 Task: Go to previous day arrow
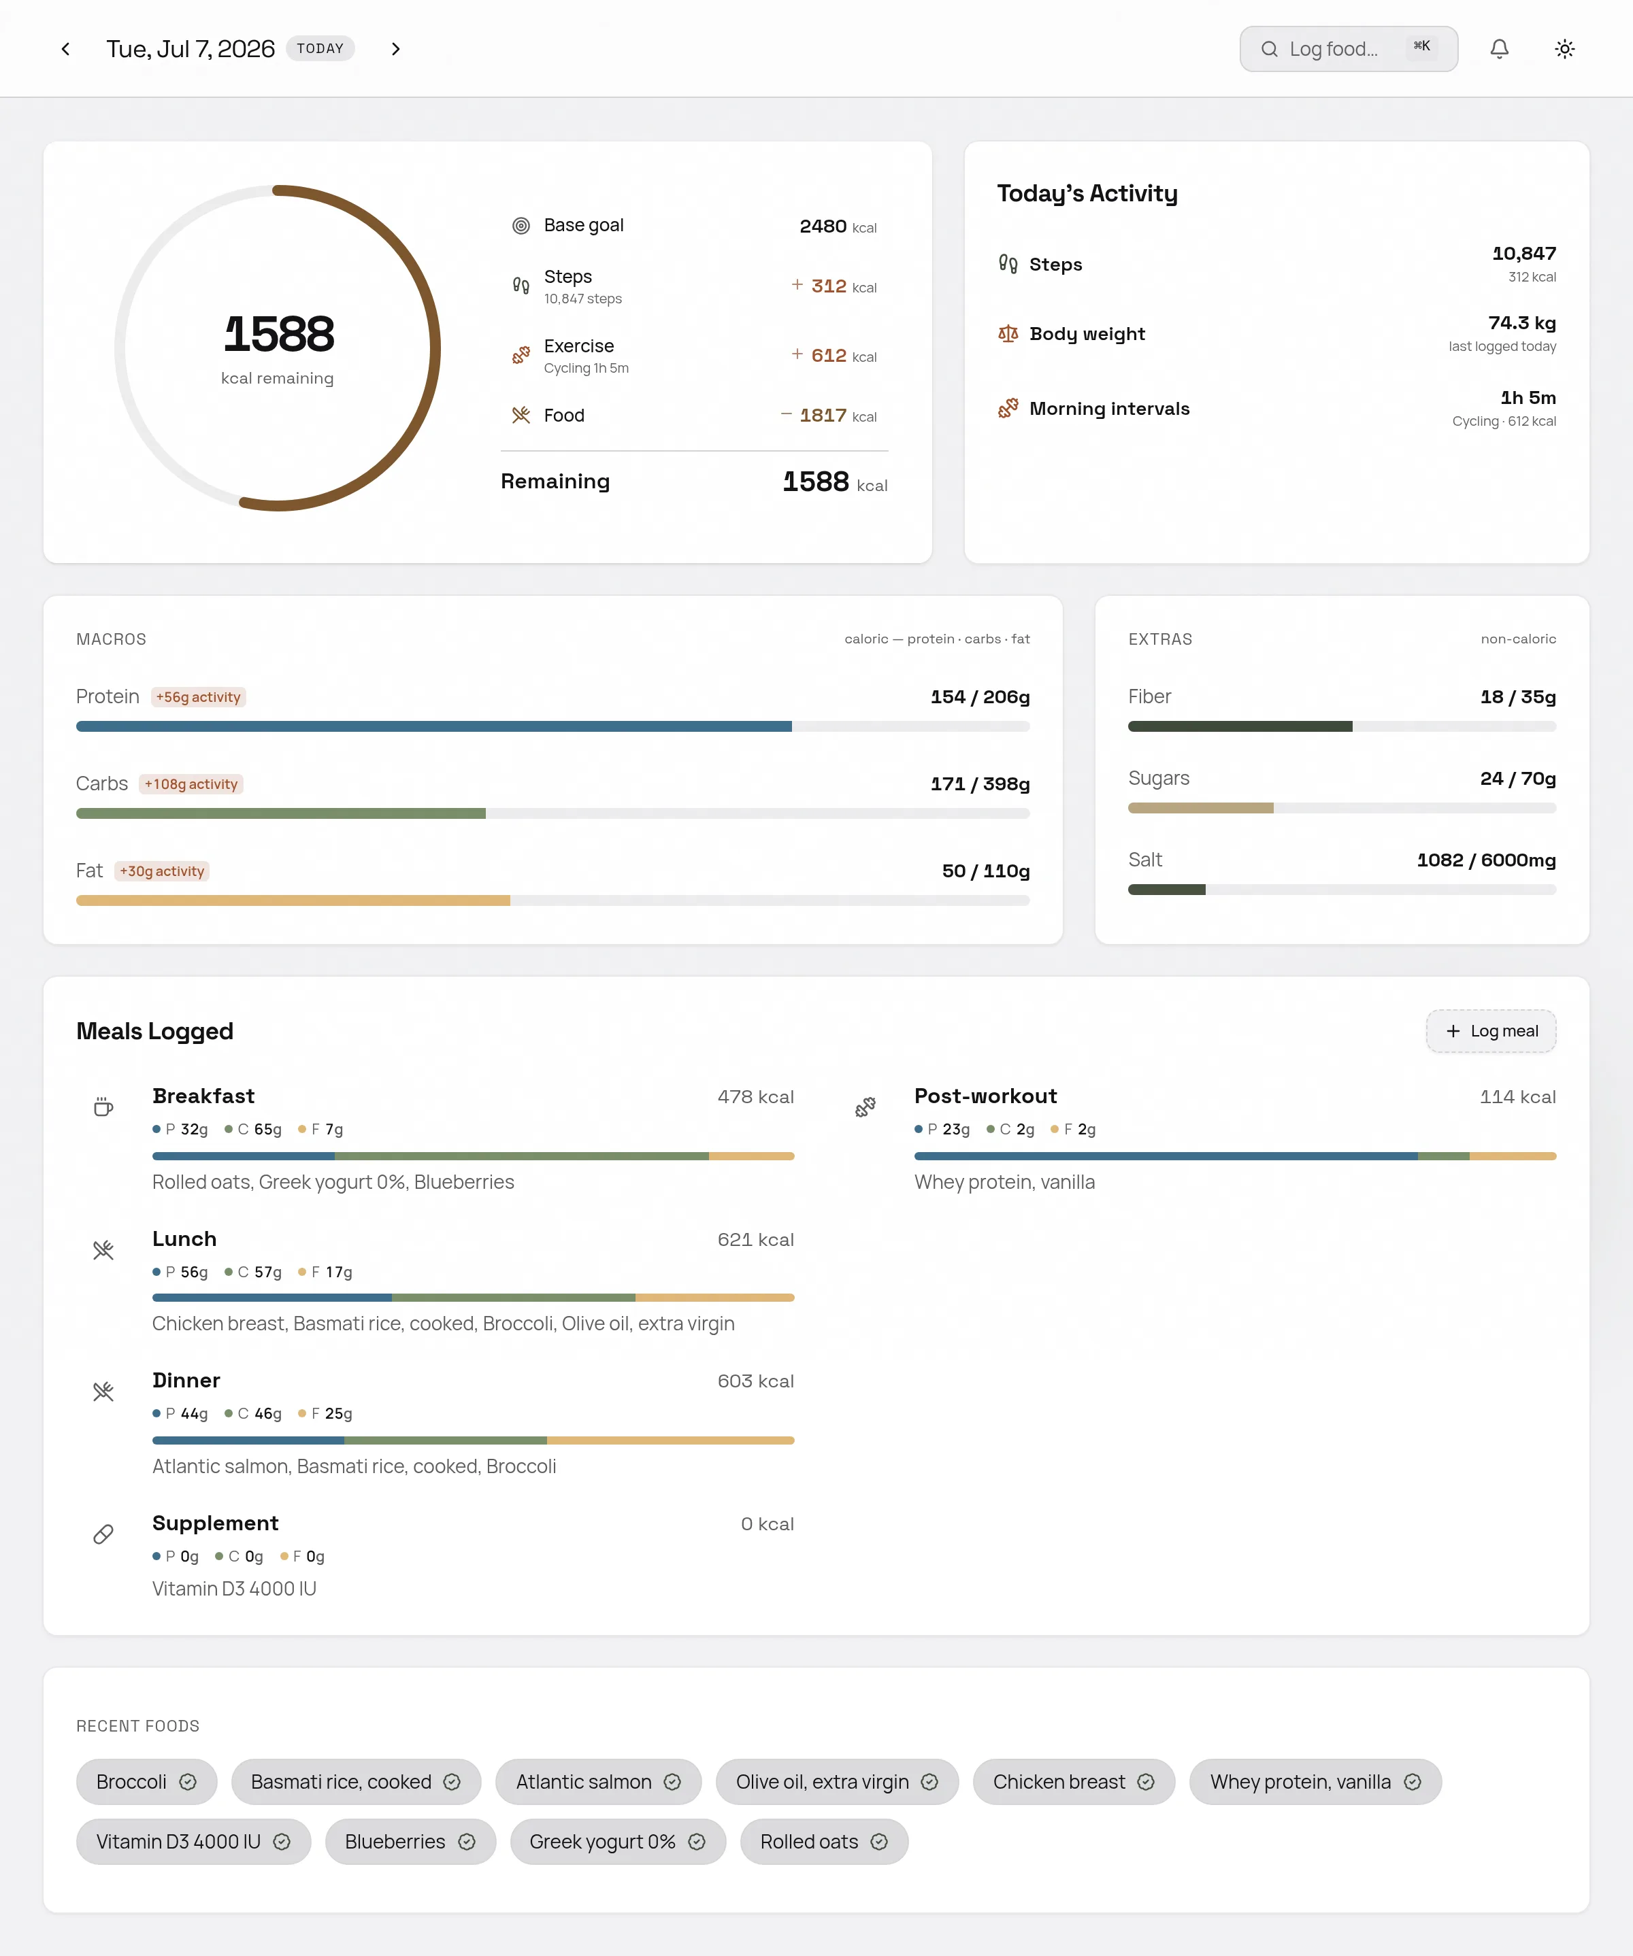pyautogui.click(x=65, y=50)
